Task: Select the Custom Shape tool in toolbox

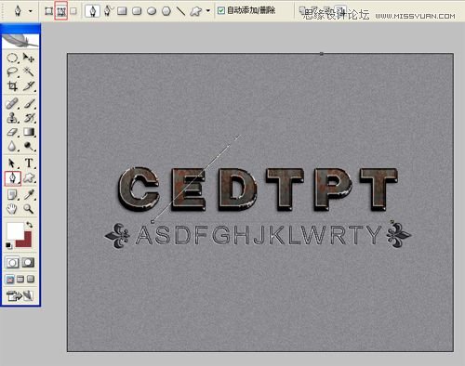Action: click(x=29, y=178)
